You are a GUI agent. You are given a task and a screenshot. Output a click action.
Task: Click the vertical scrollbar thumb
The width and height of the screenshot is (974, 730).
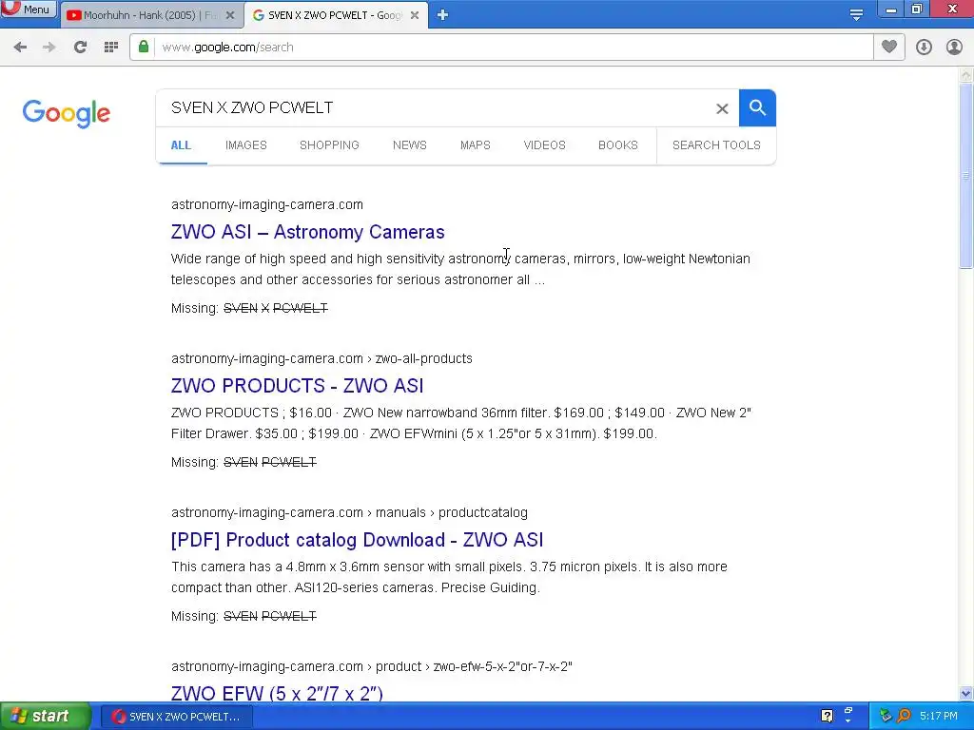pos(966,176)
